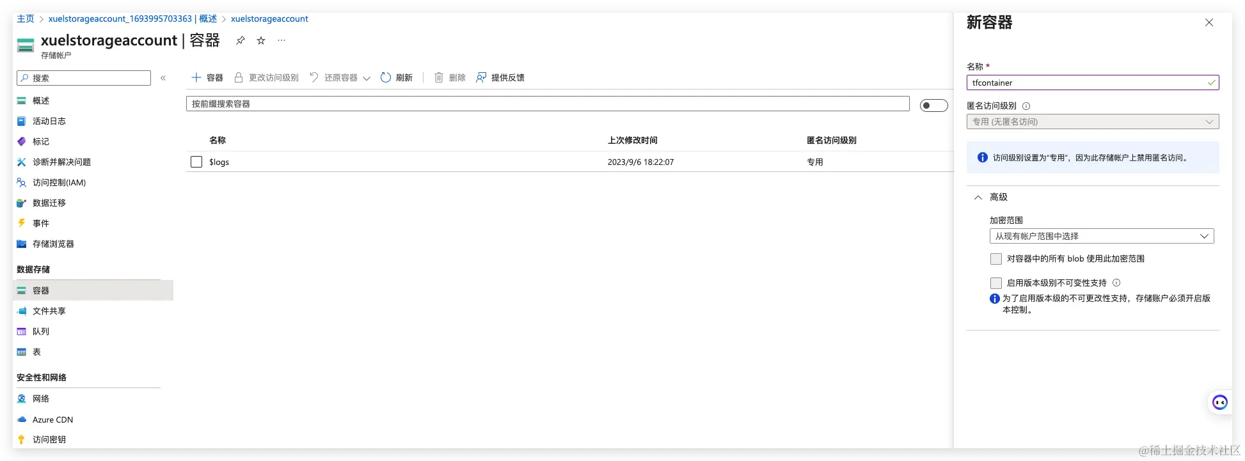Mark storage account as favorite star
Screen dimensions: 1245x461
261,40
